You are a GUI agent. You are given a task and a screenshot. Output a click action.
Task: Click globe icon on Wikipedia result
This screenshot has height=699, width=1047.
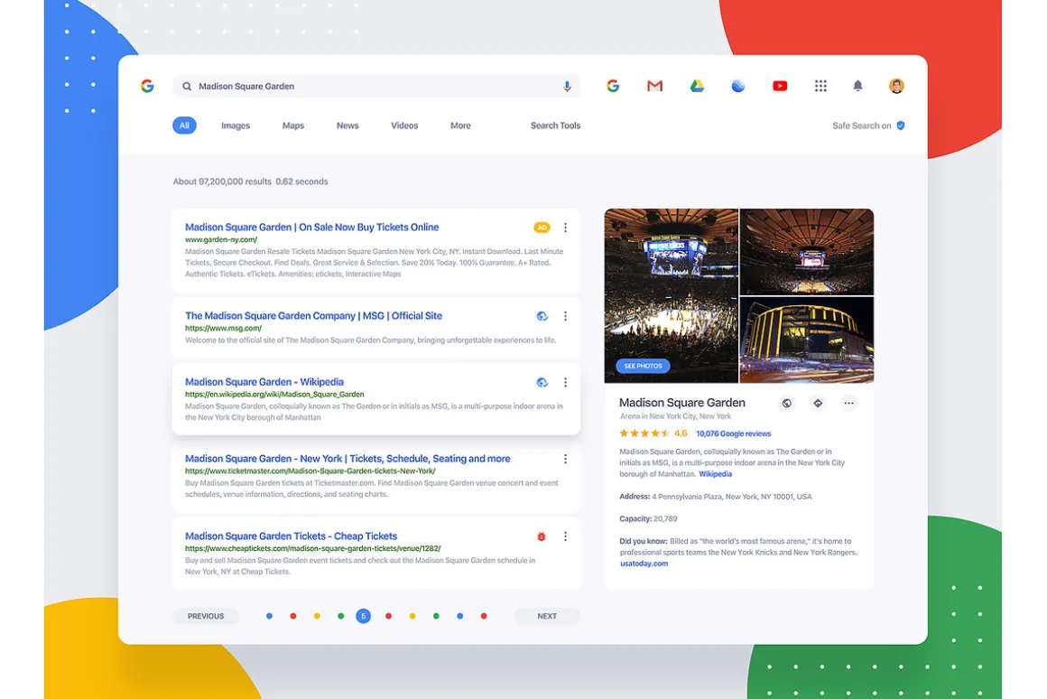[x=542, y=382]
